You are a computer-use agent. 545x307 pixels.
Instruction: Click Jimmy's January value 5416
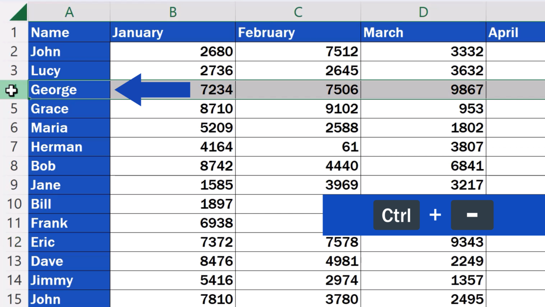point(173,280)
